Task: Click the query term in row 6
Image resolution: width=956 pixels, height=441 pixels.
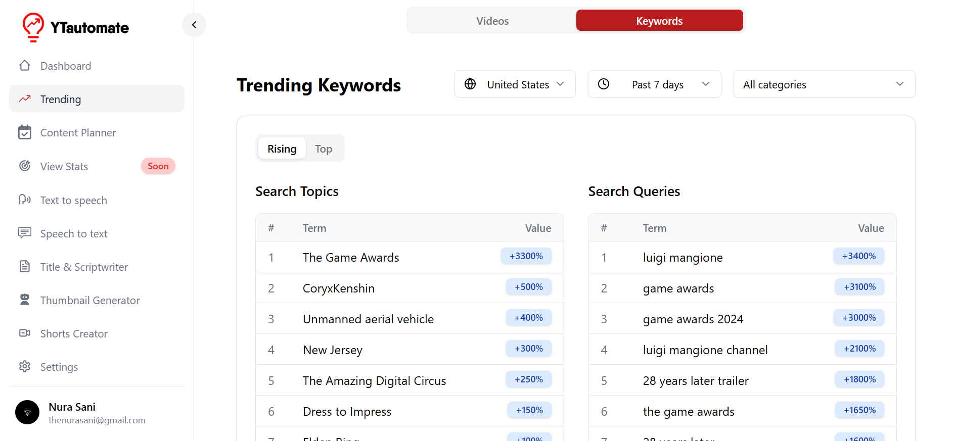Action: tap(689, 412)
